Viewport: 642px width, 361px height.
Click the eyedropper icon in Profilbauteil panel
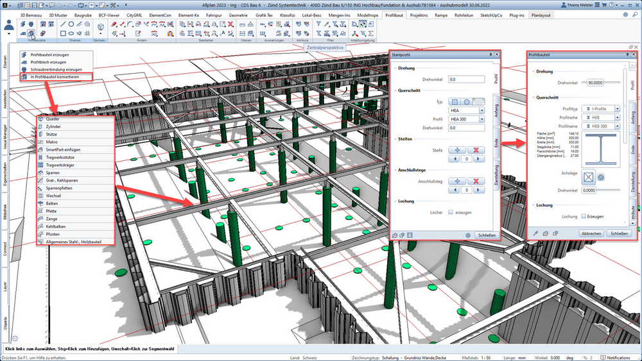[x=535, y=233]
